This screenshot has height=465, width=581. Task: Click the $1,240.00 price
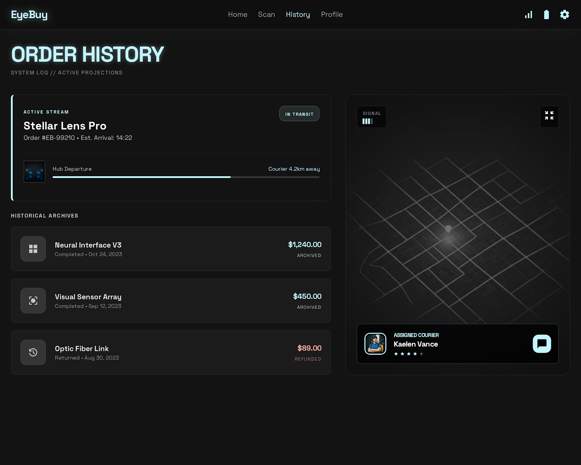click(305, 244)
